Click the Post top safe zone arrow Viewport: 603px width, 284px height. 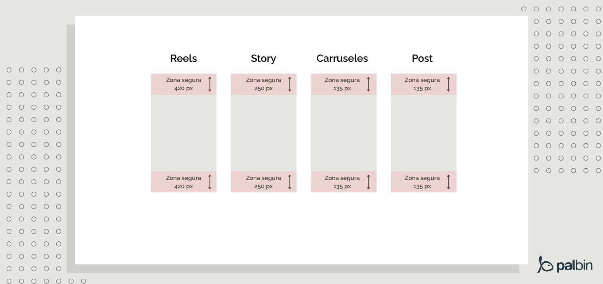[448, 84]
